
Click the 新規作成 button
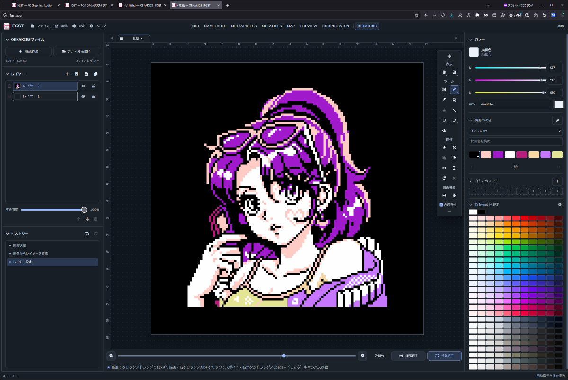28,51
